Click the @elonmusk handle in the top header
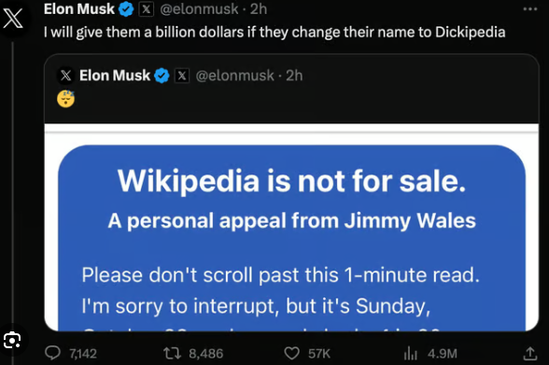 199,9
